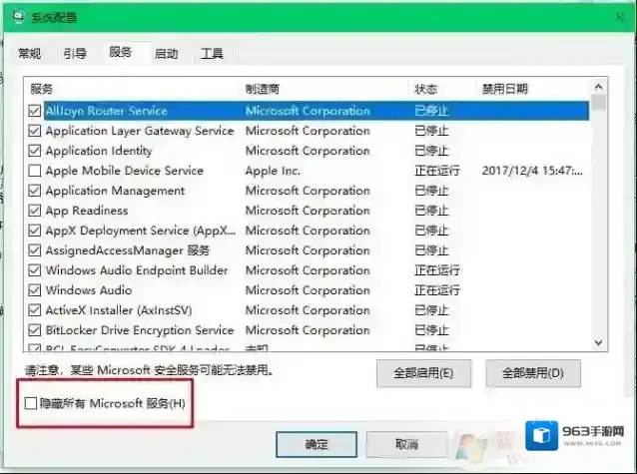Select the Application Identity row
Viewport: 637px width, 474px height.
tap(309, 151)
